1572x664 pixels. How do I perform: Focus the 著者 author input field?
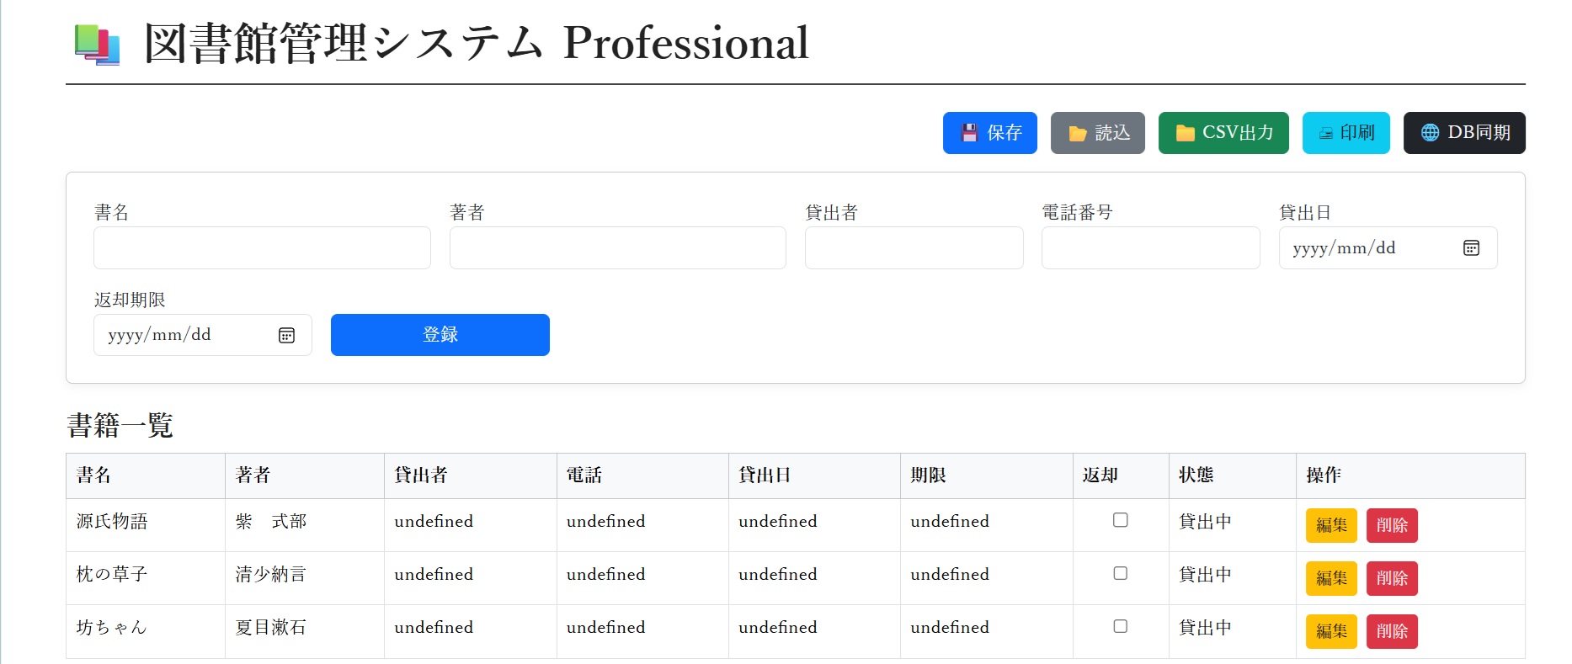pyautogui.click(x=617, y=248)
